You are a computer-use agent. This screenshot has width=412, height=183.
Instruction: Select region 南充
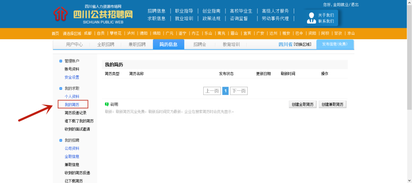click(x=221, y=33)
